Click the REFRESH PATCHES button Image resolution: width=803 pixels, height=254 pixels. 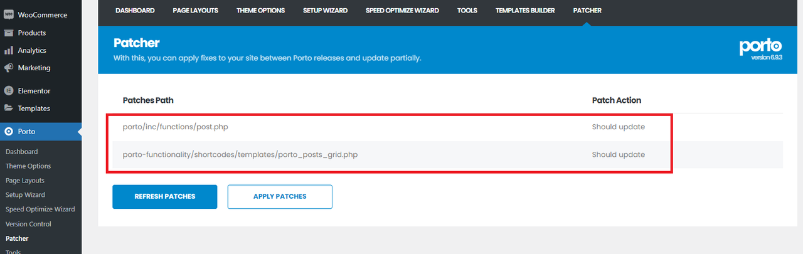[165, 196]
